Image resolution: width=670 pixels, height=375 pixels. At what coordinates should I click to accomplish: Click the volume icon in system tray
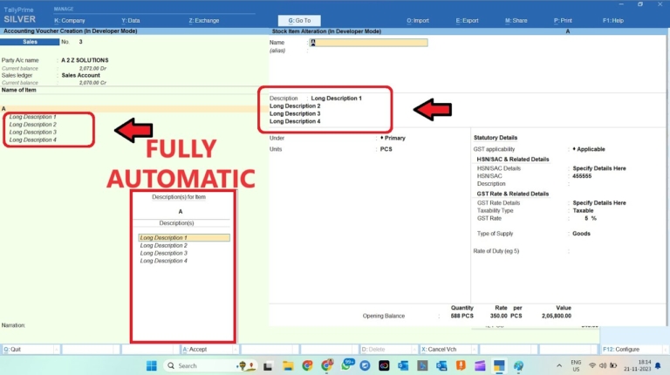605,365
